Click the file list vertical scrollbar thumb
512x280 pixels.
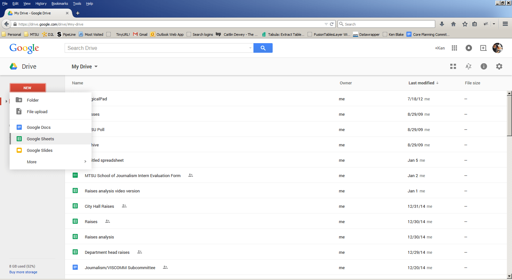(509, 116)
